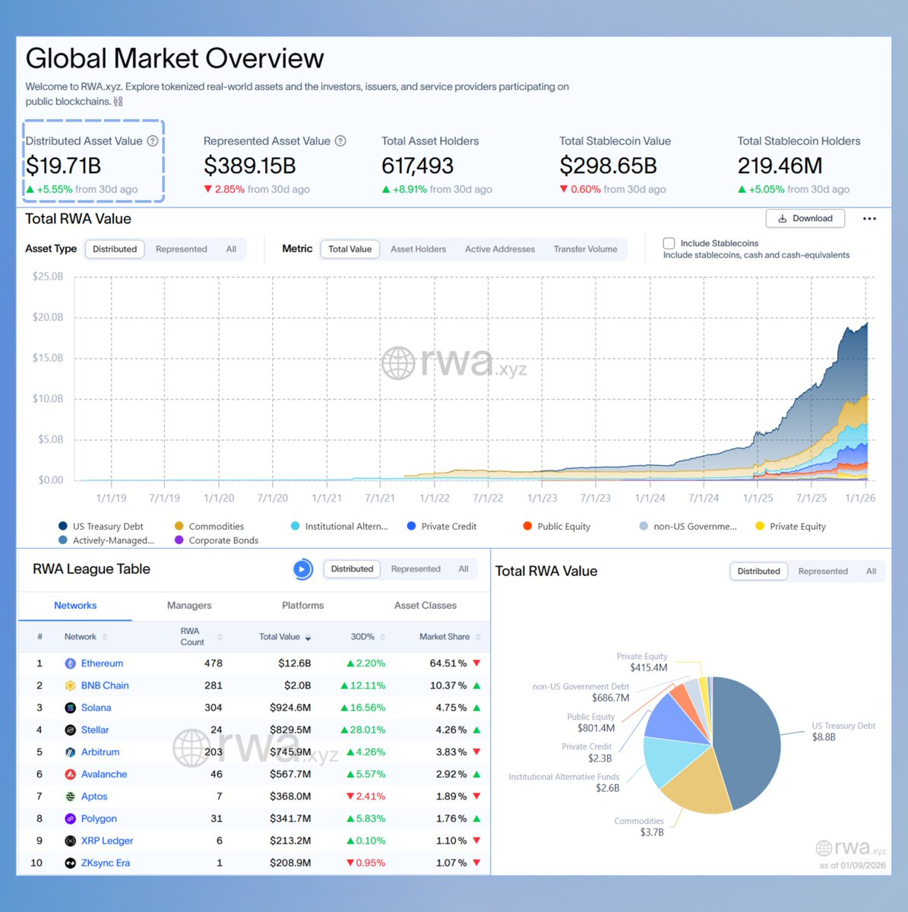Click the play button beside RWA League Table
Image resolution: width=908 pixels, height=912 pixels.
[302, 568]
